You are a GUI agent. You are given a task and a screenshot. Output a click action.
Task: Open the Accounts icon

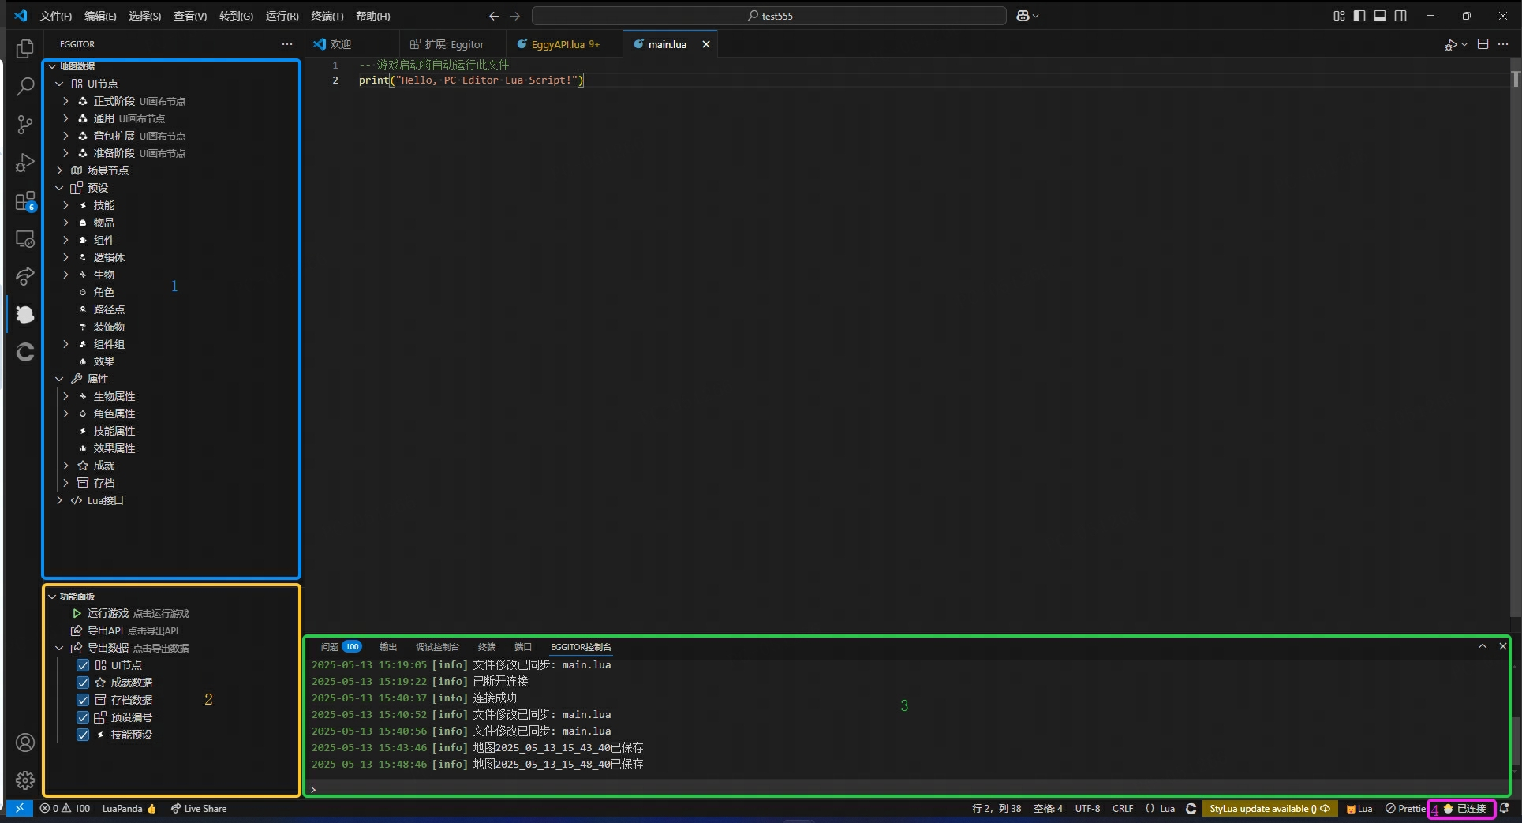tap(25, 743)
